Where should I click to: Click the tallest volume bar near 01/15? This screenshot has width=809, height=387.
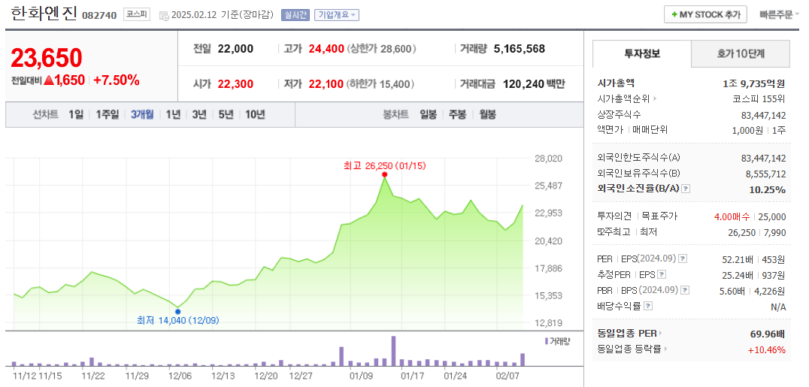pyautogui.click(x=394, y=351)
